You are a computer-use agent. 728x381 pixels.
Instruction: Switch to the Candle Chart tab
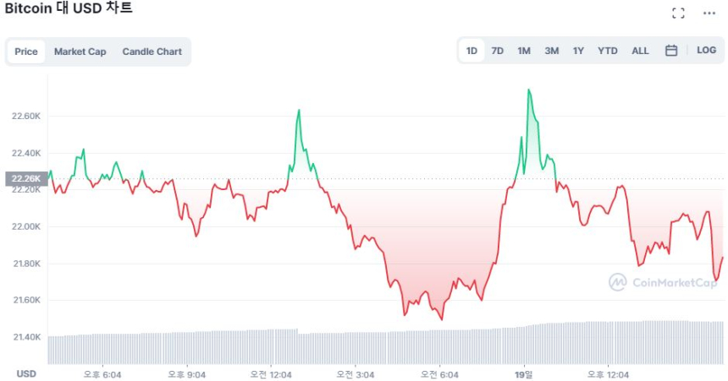(152, 52)
